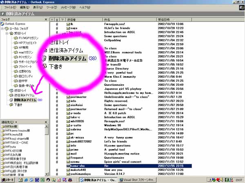Select the F1/WGPマガジン folder icon
The height and width of the screenshot is (183, 245).
(16, 38)
